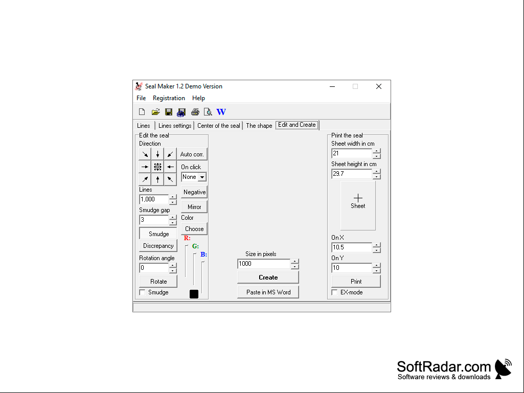The width and height of the screenshot is (524, 393).
Task: Increase Sheet height with up arrow
Action: coord(377,172)
